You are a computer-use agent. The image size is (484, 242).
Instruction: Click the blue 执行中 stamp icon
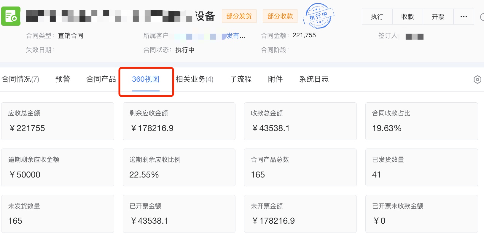click(319, 16)
